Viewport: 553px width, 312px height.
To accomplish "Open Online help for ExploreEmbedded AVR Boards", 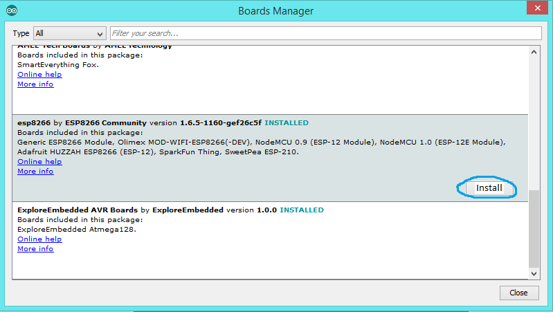I will point(39,239).
